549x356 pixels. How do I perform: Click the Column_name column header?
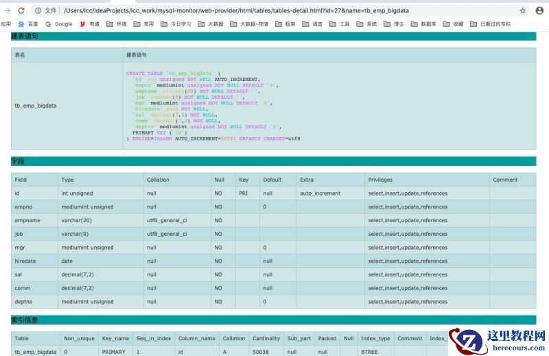[197, 338]
